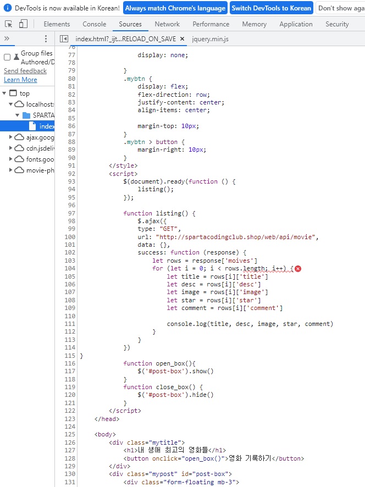
Task: Switch to the Elements tab
Action: tap(57, 24)
